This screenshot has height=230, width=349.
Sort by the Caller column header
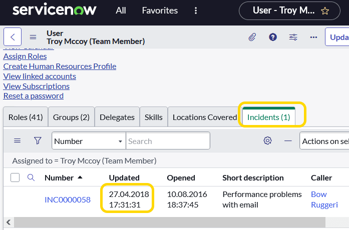tap(321, 178)
